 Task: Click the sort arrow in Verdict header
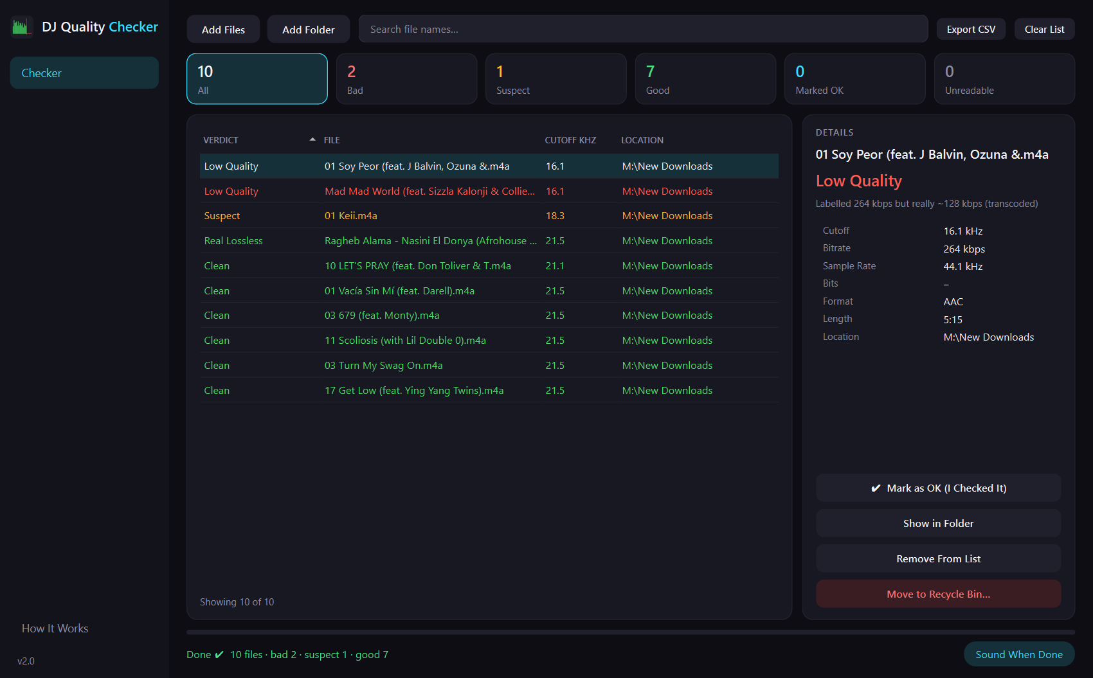[312, 139]
